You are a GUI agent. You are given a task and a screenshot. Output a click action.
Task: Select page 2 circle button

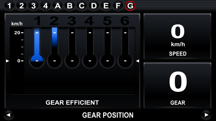21,6
